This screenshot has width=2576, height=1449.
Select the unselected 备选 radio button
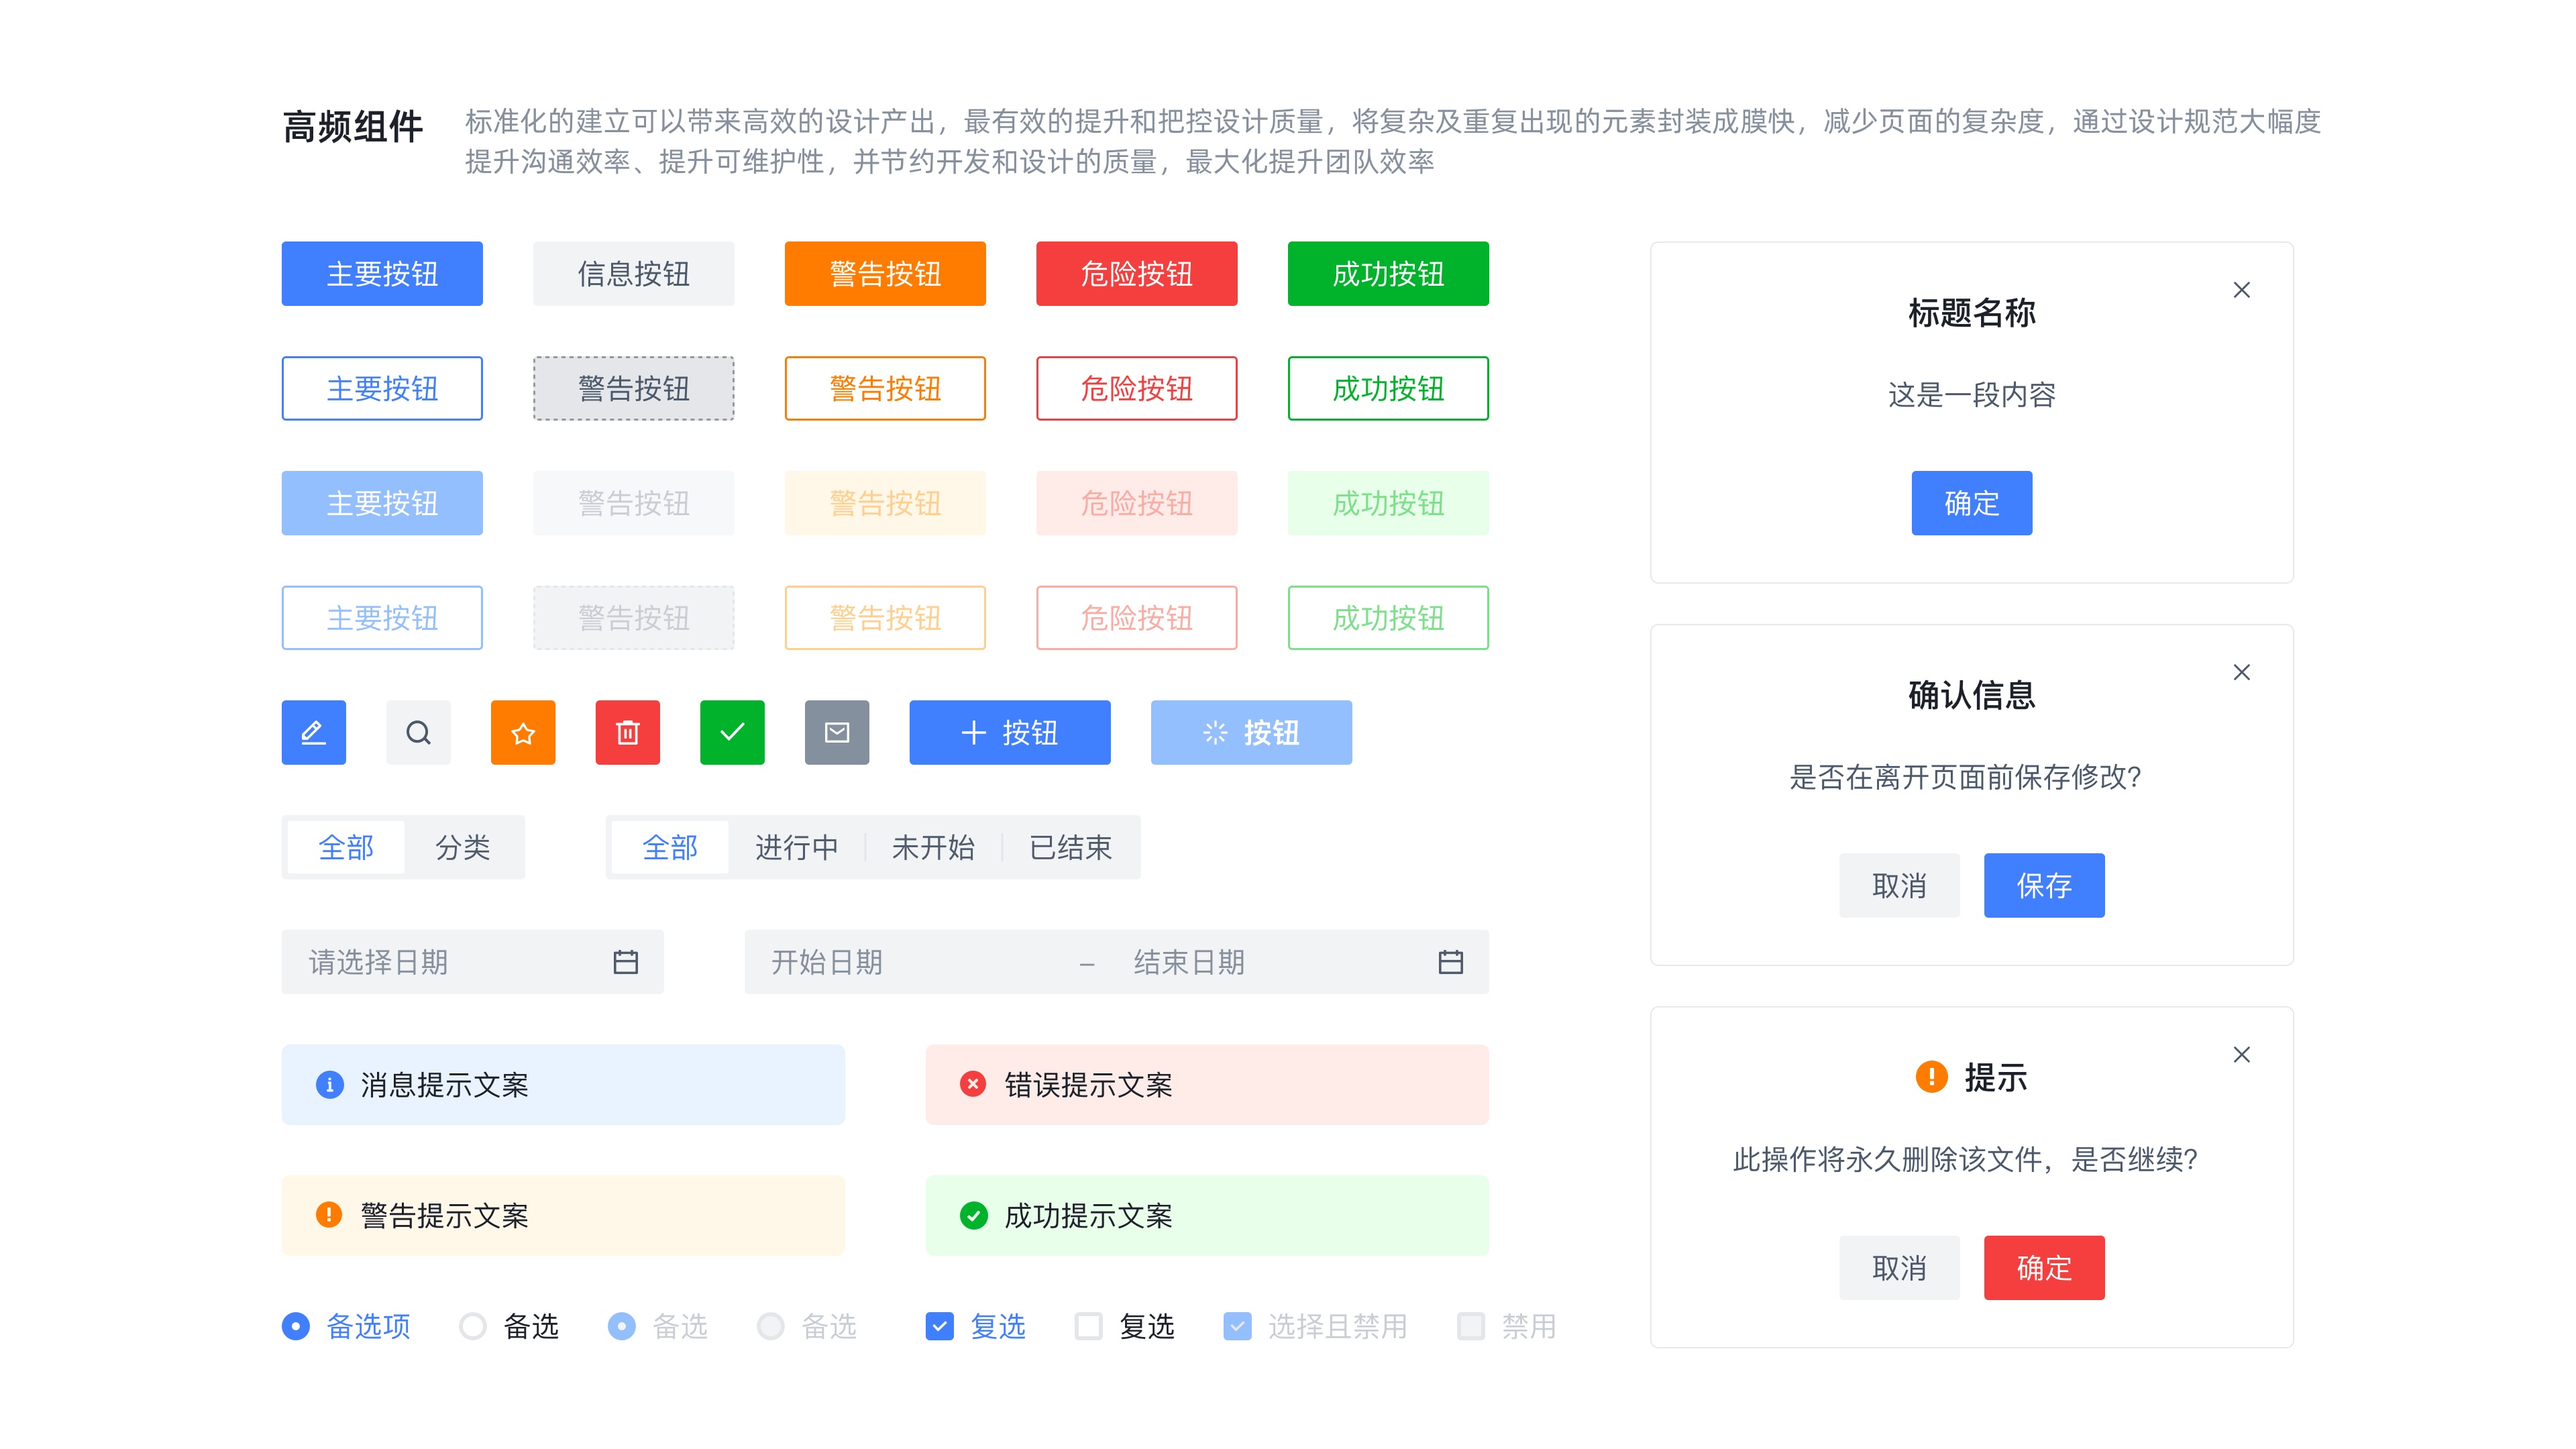473,1326
